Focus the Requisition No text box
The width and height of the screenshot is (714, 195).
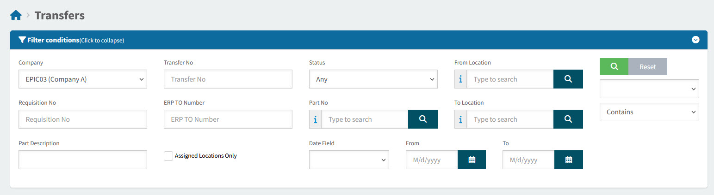[x=83, y=119]
